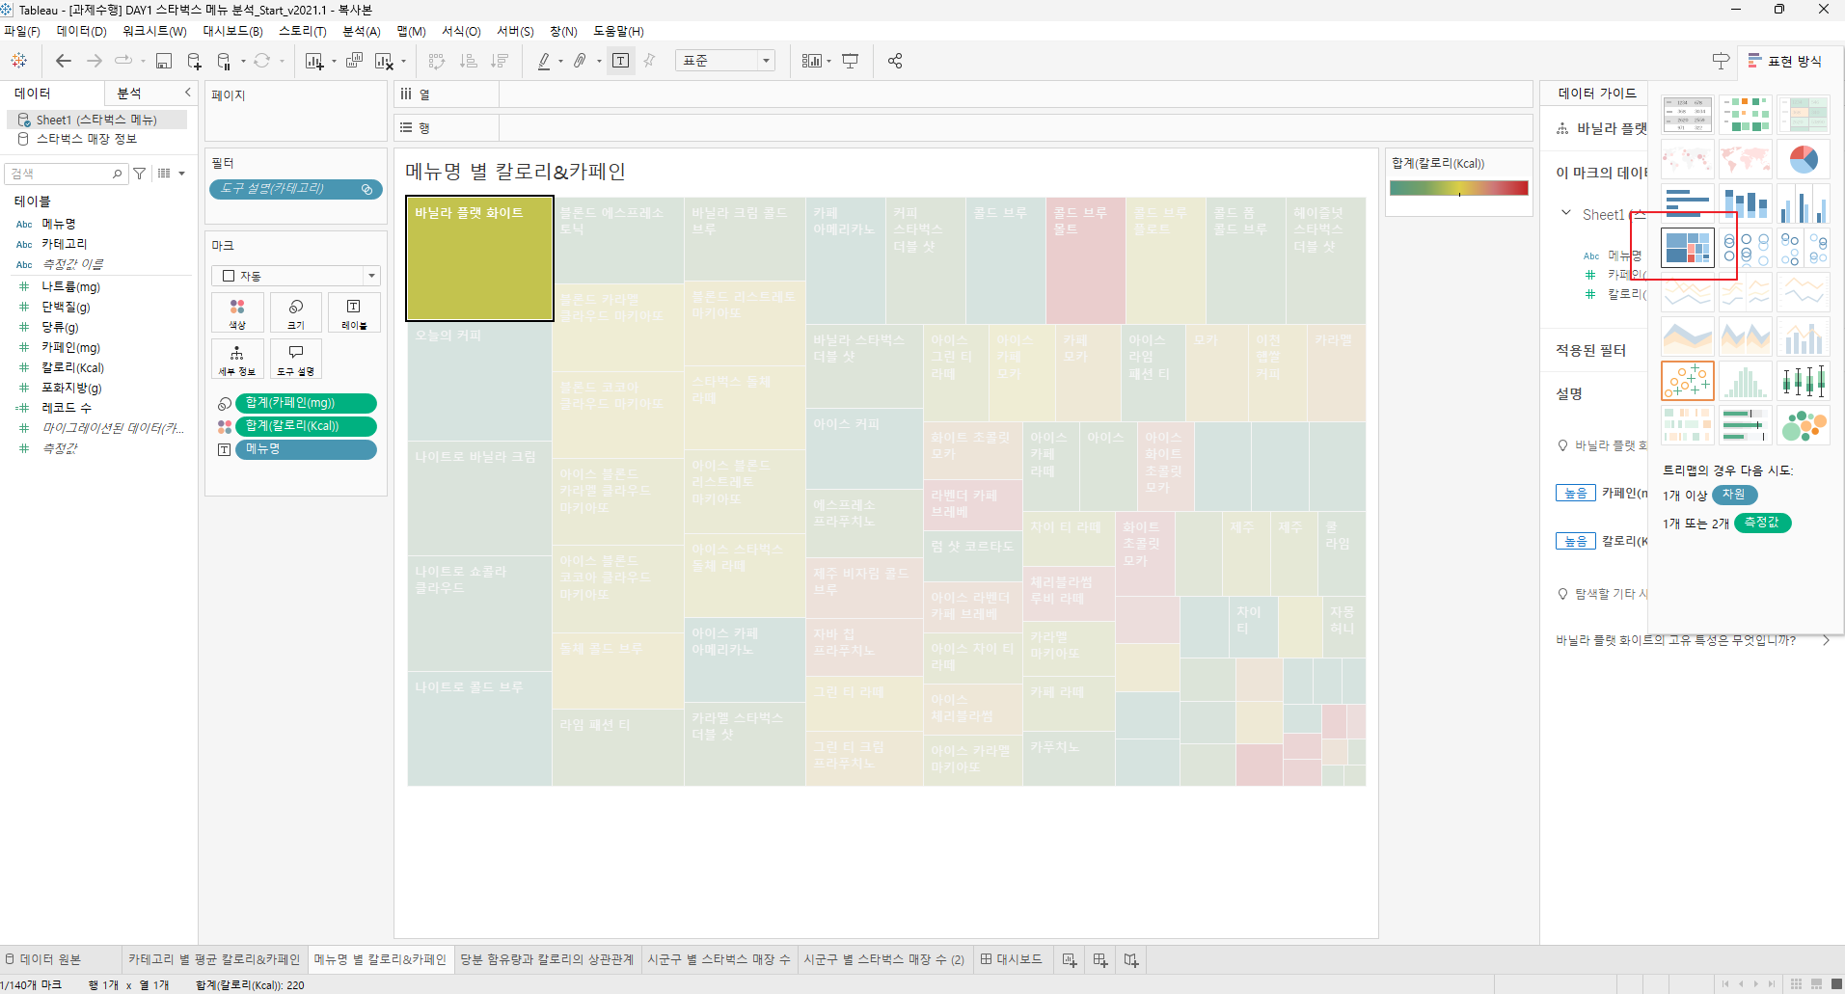
Task: Click the new worksheet toolbar icon
Action: [x=313, y=61]
